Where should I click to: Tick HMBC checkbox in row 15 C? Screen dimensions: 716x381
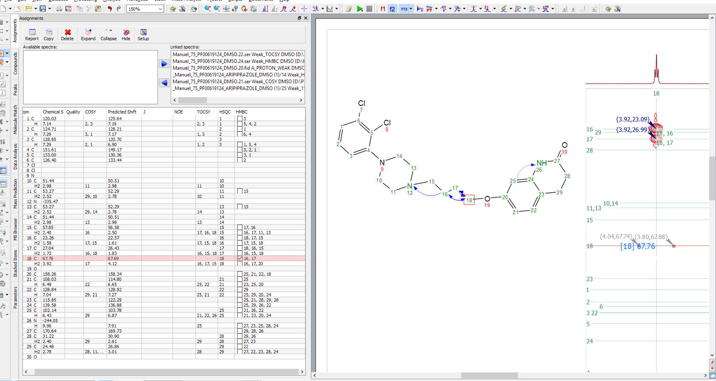coord(240,227)
